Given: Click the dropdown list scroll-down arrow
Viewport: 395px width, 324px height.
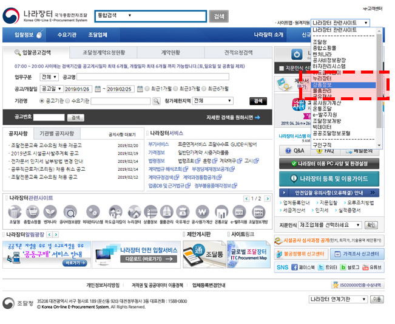Looking at the screenshot, I should pyautogui.click(x=379, y=145).
